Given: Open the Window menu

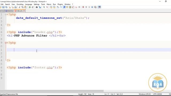Looking at the screenshot, I should (x=67, y=4).
